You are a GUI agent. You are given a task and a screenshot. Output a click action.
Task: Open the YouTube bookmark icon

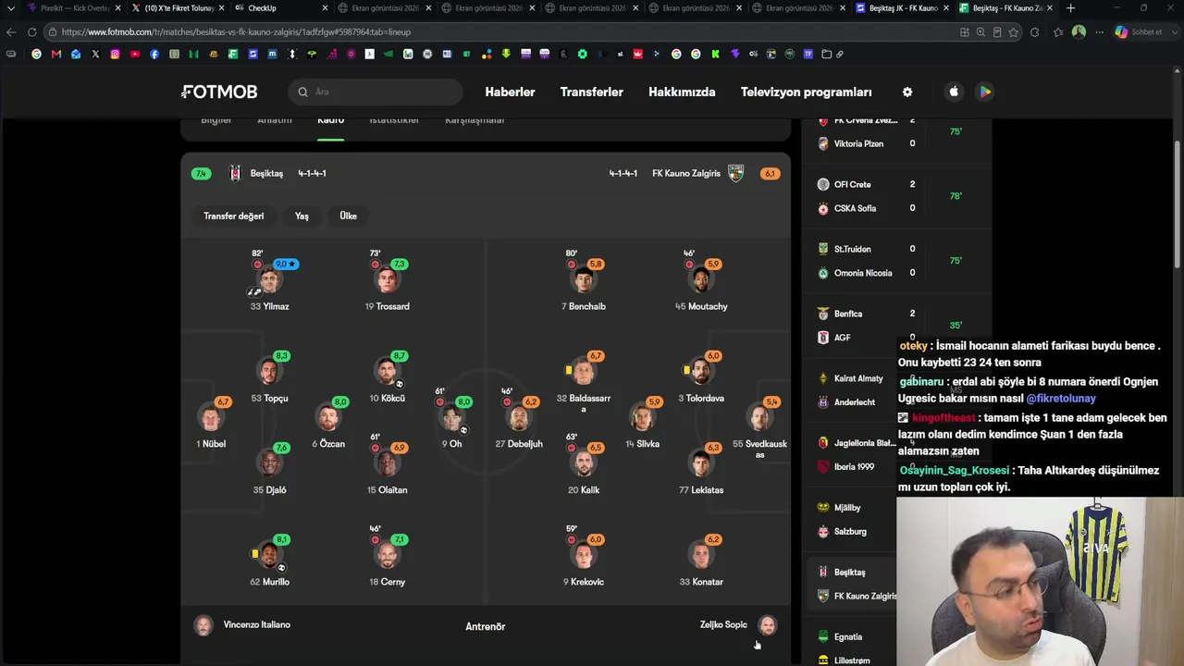coord(135,54)
